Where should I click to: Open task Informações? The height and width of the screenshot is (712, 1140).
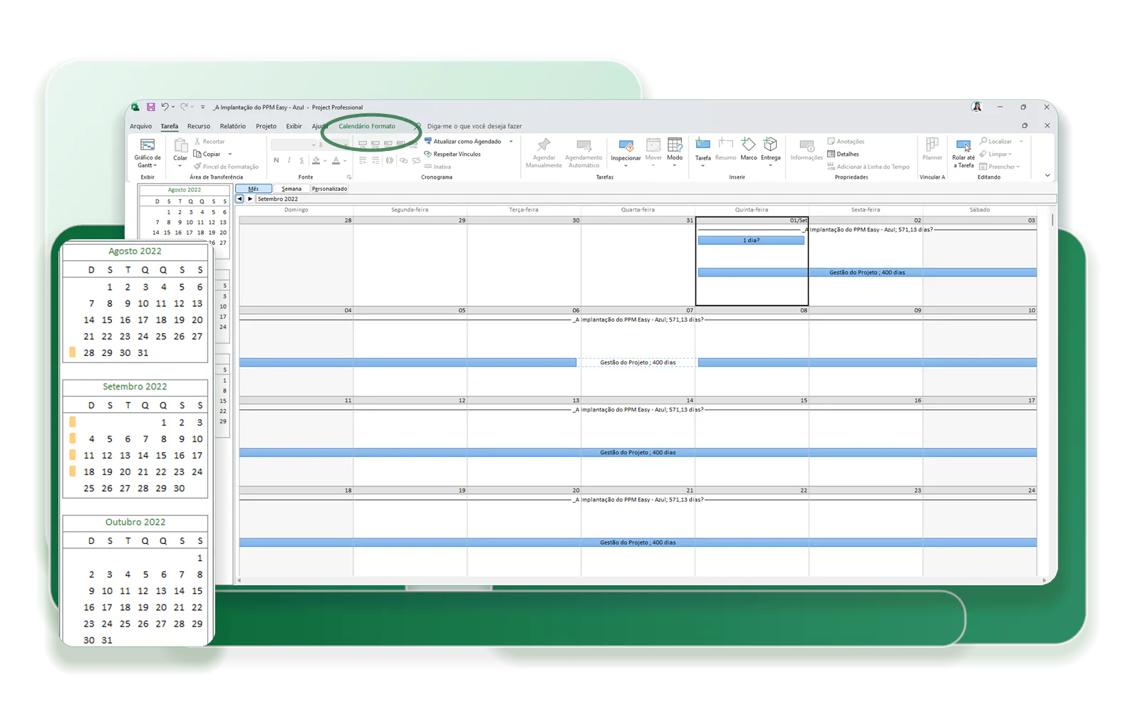click(807, 150)
